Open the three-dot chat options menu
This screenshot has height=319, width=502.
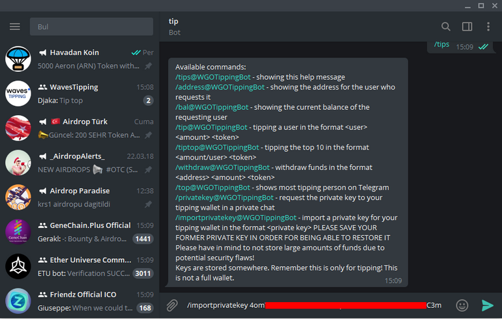click(x=488, y=27)
